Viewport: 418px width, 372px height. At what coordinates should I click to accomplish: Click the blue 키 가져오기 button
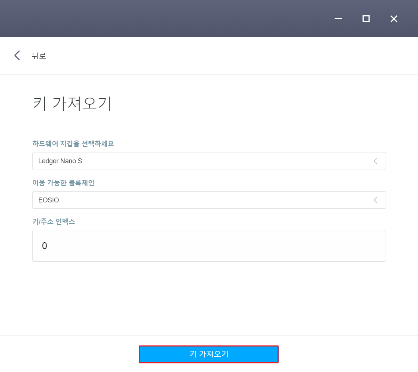(209, 354)
